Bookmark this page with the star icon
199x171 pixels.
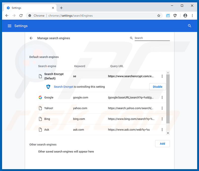click(x=159, y=16)
